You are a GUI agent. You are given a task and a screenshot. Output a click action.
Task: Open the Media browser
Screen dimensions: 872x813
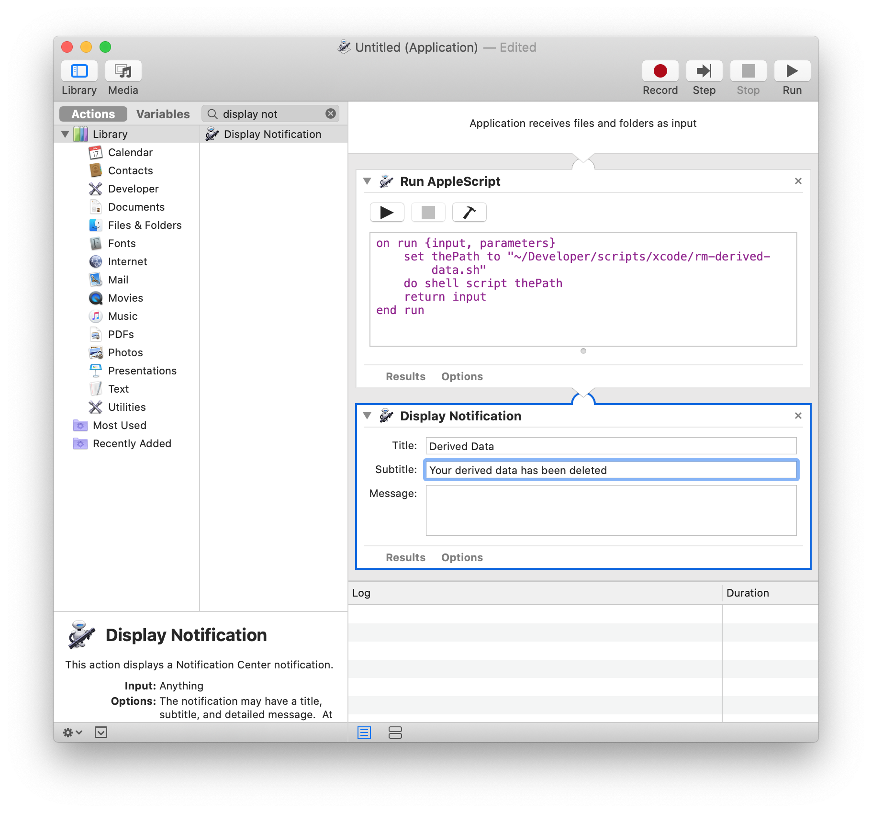pyautogui.click(x=123, y=71)
